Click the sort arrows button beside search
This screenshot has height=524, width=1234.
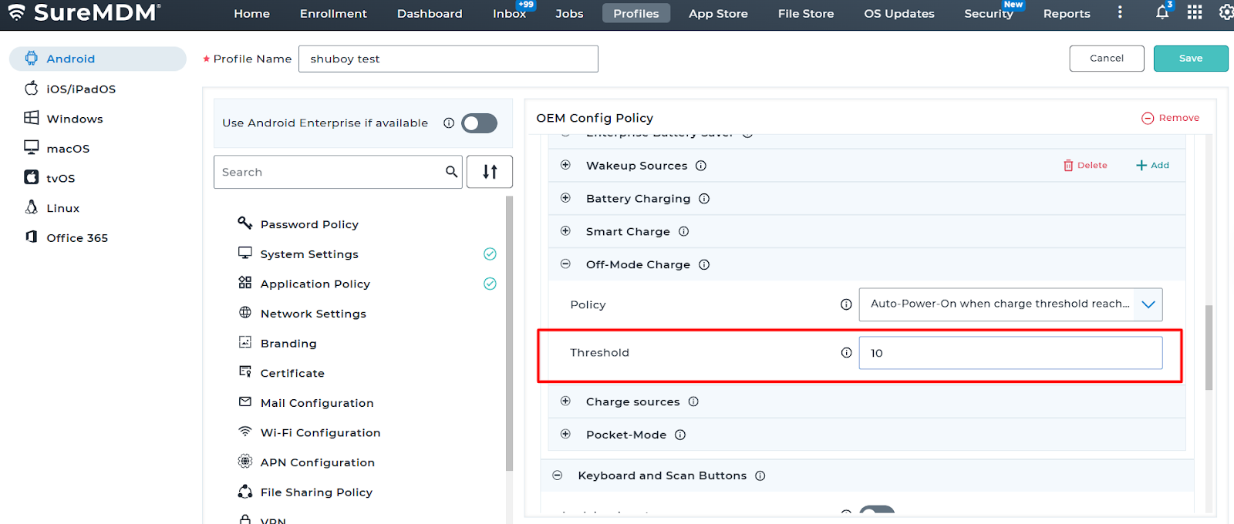(490, 172)
